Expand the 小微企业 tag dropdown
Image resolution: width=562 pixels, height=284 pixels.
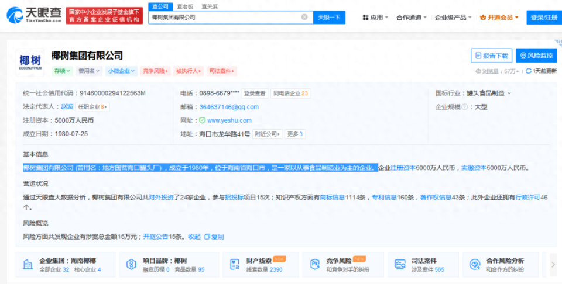[122, 71]
